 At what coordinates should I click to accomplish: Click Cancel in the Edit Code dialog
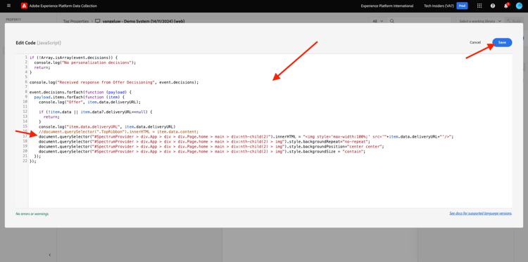pos(475,42)
